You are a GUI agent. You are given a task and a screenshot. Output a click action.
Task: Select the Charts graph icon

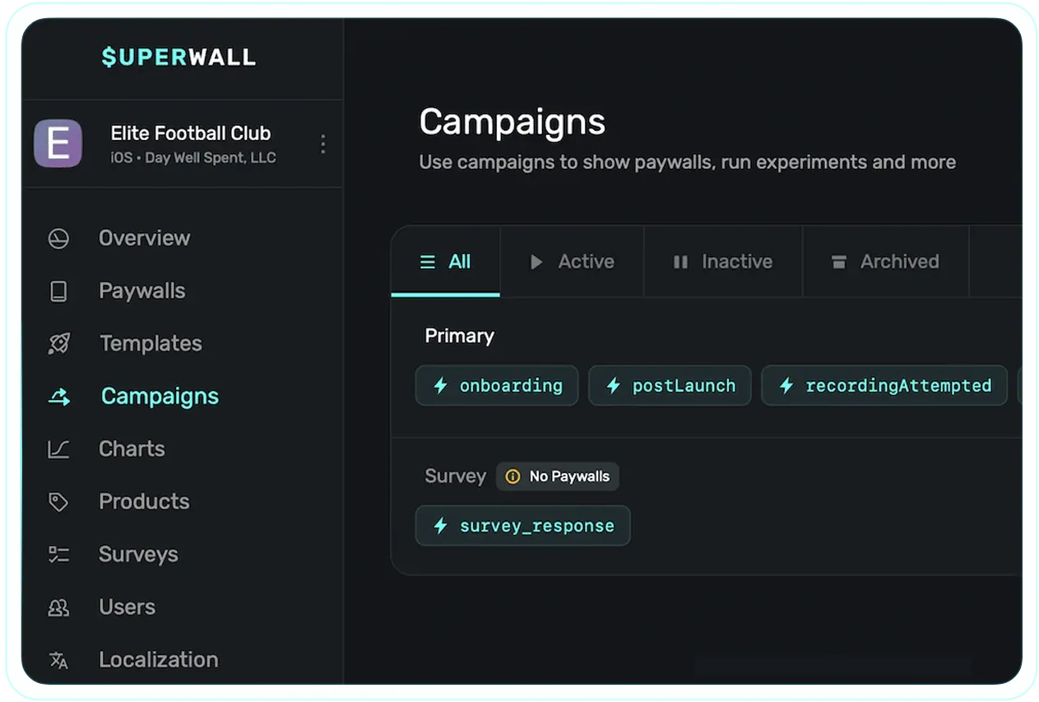point(58,449)
